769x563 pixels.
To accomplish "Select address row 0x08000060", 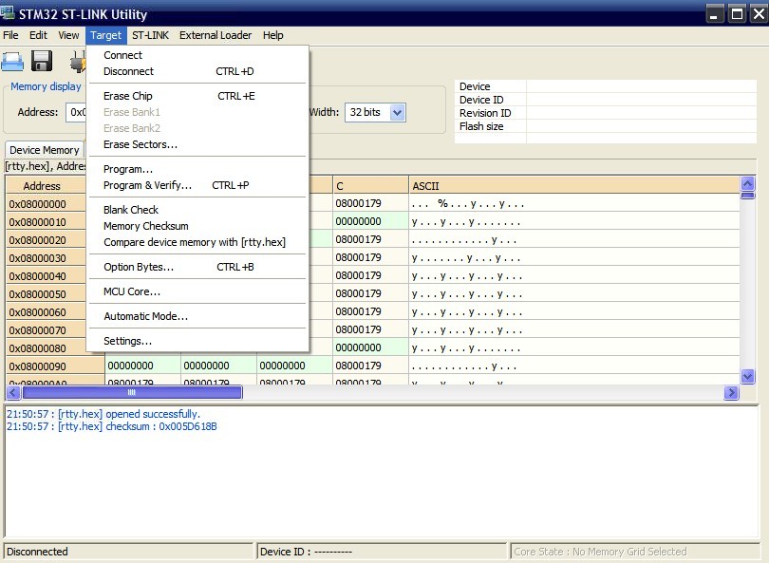I will pos(47,312).
